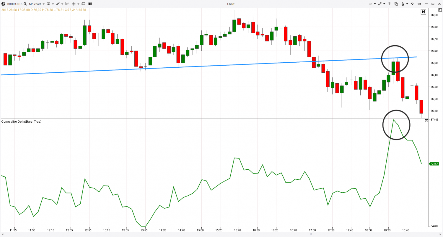Expand the arrow beside the monitor icon
443x237 pixels.
53,4
